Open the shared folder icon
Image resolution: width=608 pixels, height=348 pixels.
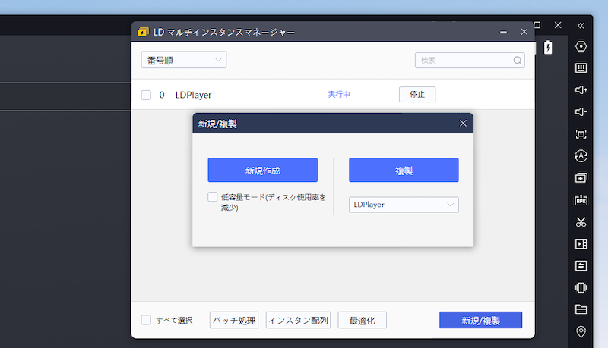coord(581,309)
